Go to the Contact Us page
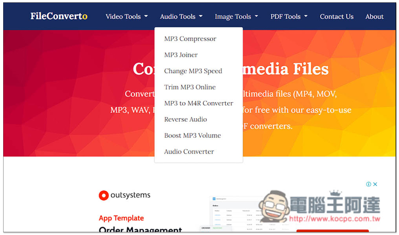 [336, 16]
